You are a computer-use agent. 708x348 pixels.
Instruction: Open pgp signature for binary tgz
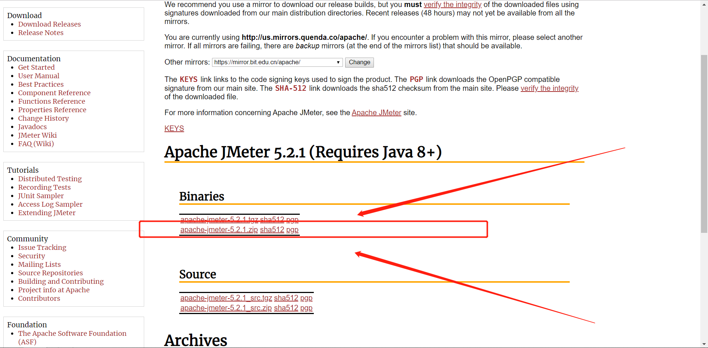292,220
